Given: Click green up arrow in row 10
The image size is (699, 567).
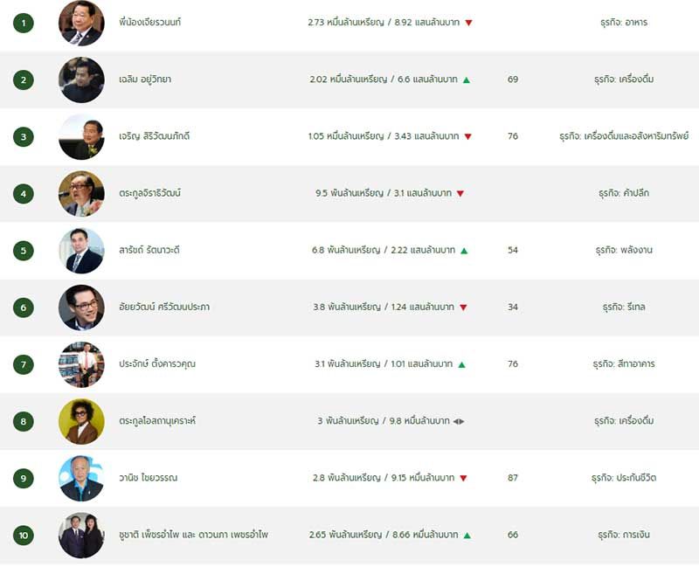Looking at the screenshot, I should point(467,535).
